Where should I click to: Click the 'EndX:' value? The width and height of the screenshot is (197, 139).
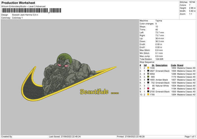[159, 44]
